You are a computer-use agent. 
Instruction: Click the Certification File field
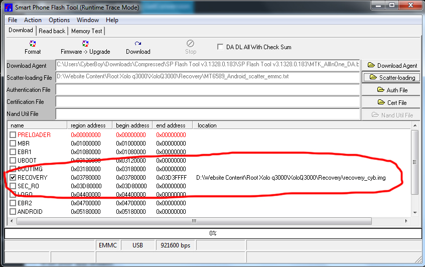tap(208, 102)
